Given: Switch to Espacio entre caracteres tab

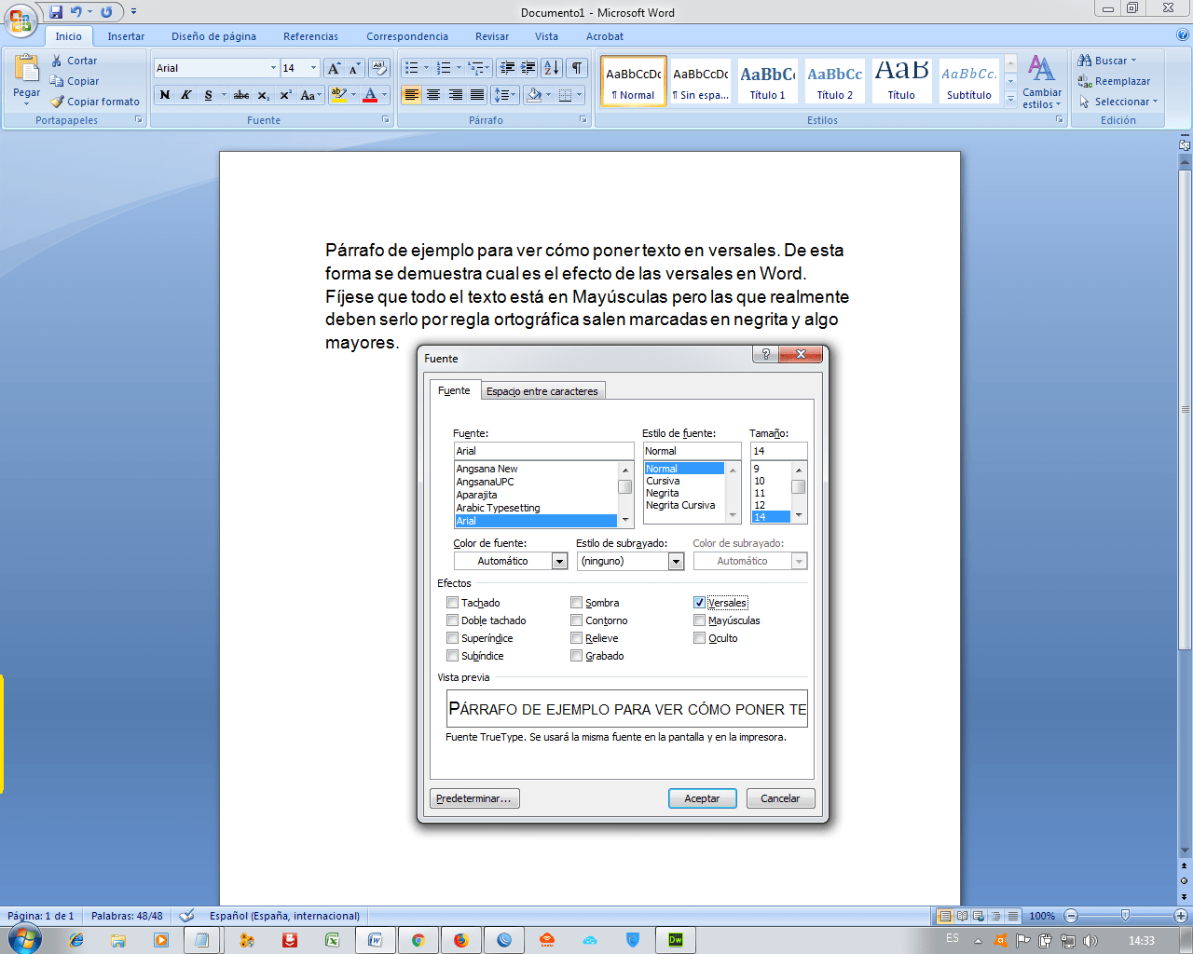Looking at the screenshot, I should 542,391.
